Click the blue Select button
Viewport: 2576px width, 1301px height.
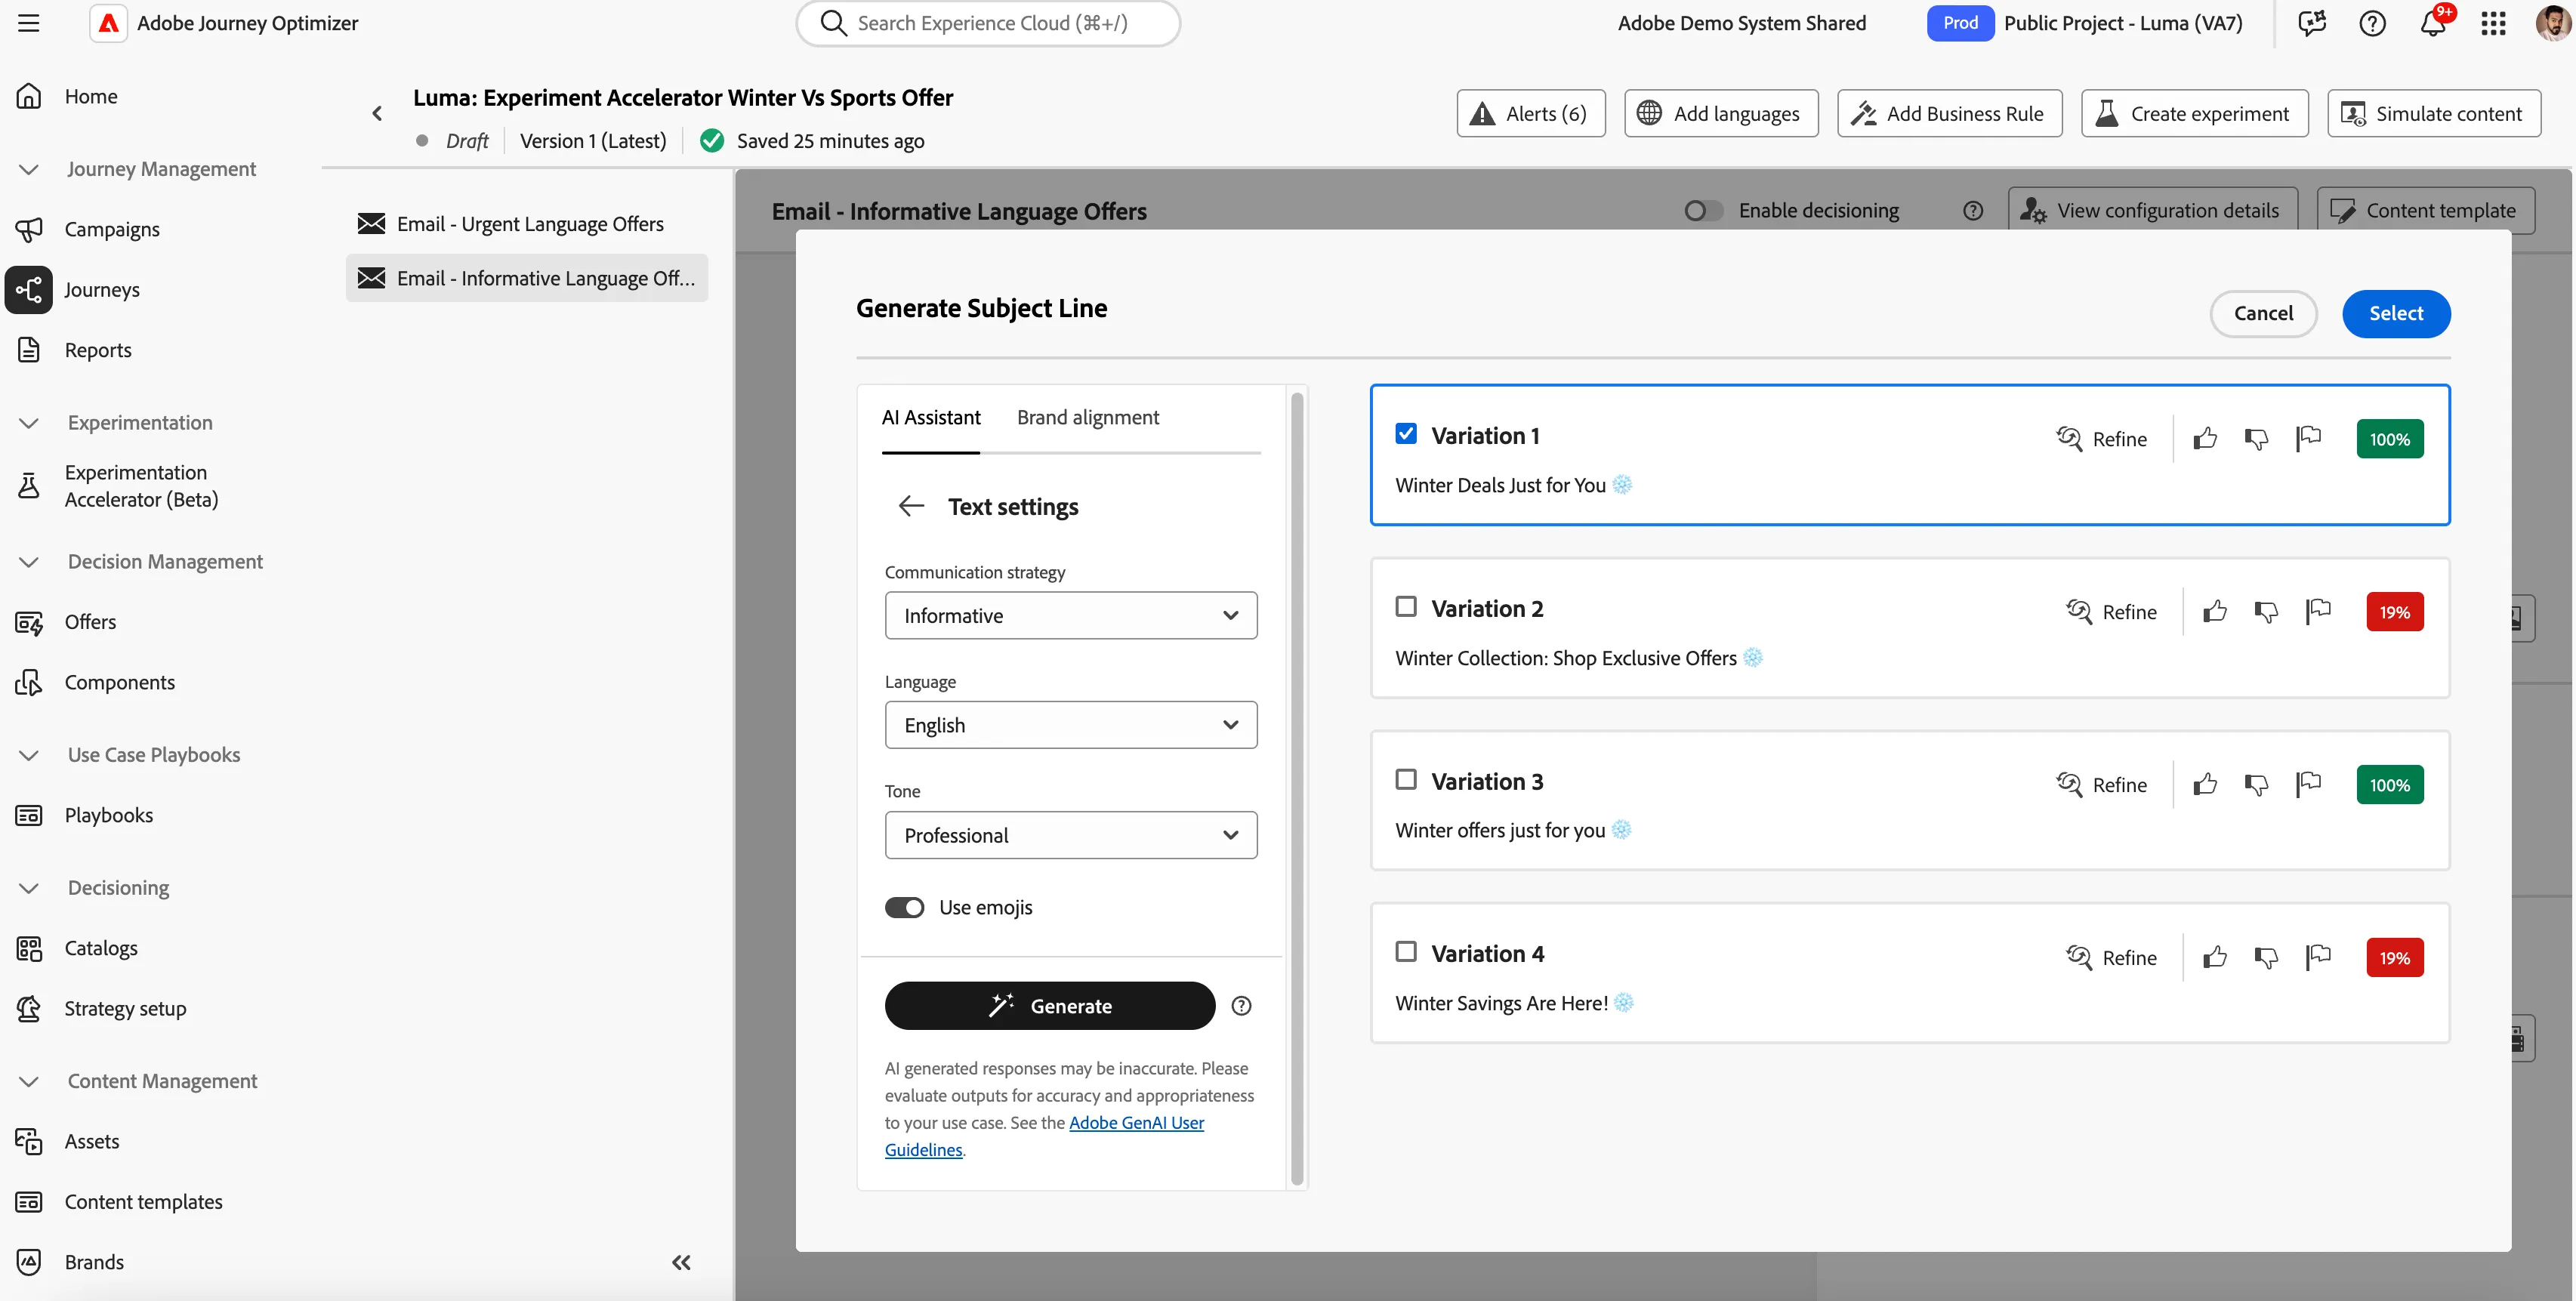tap(2396, 314)
